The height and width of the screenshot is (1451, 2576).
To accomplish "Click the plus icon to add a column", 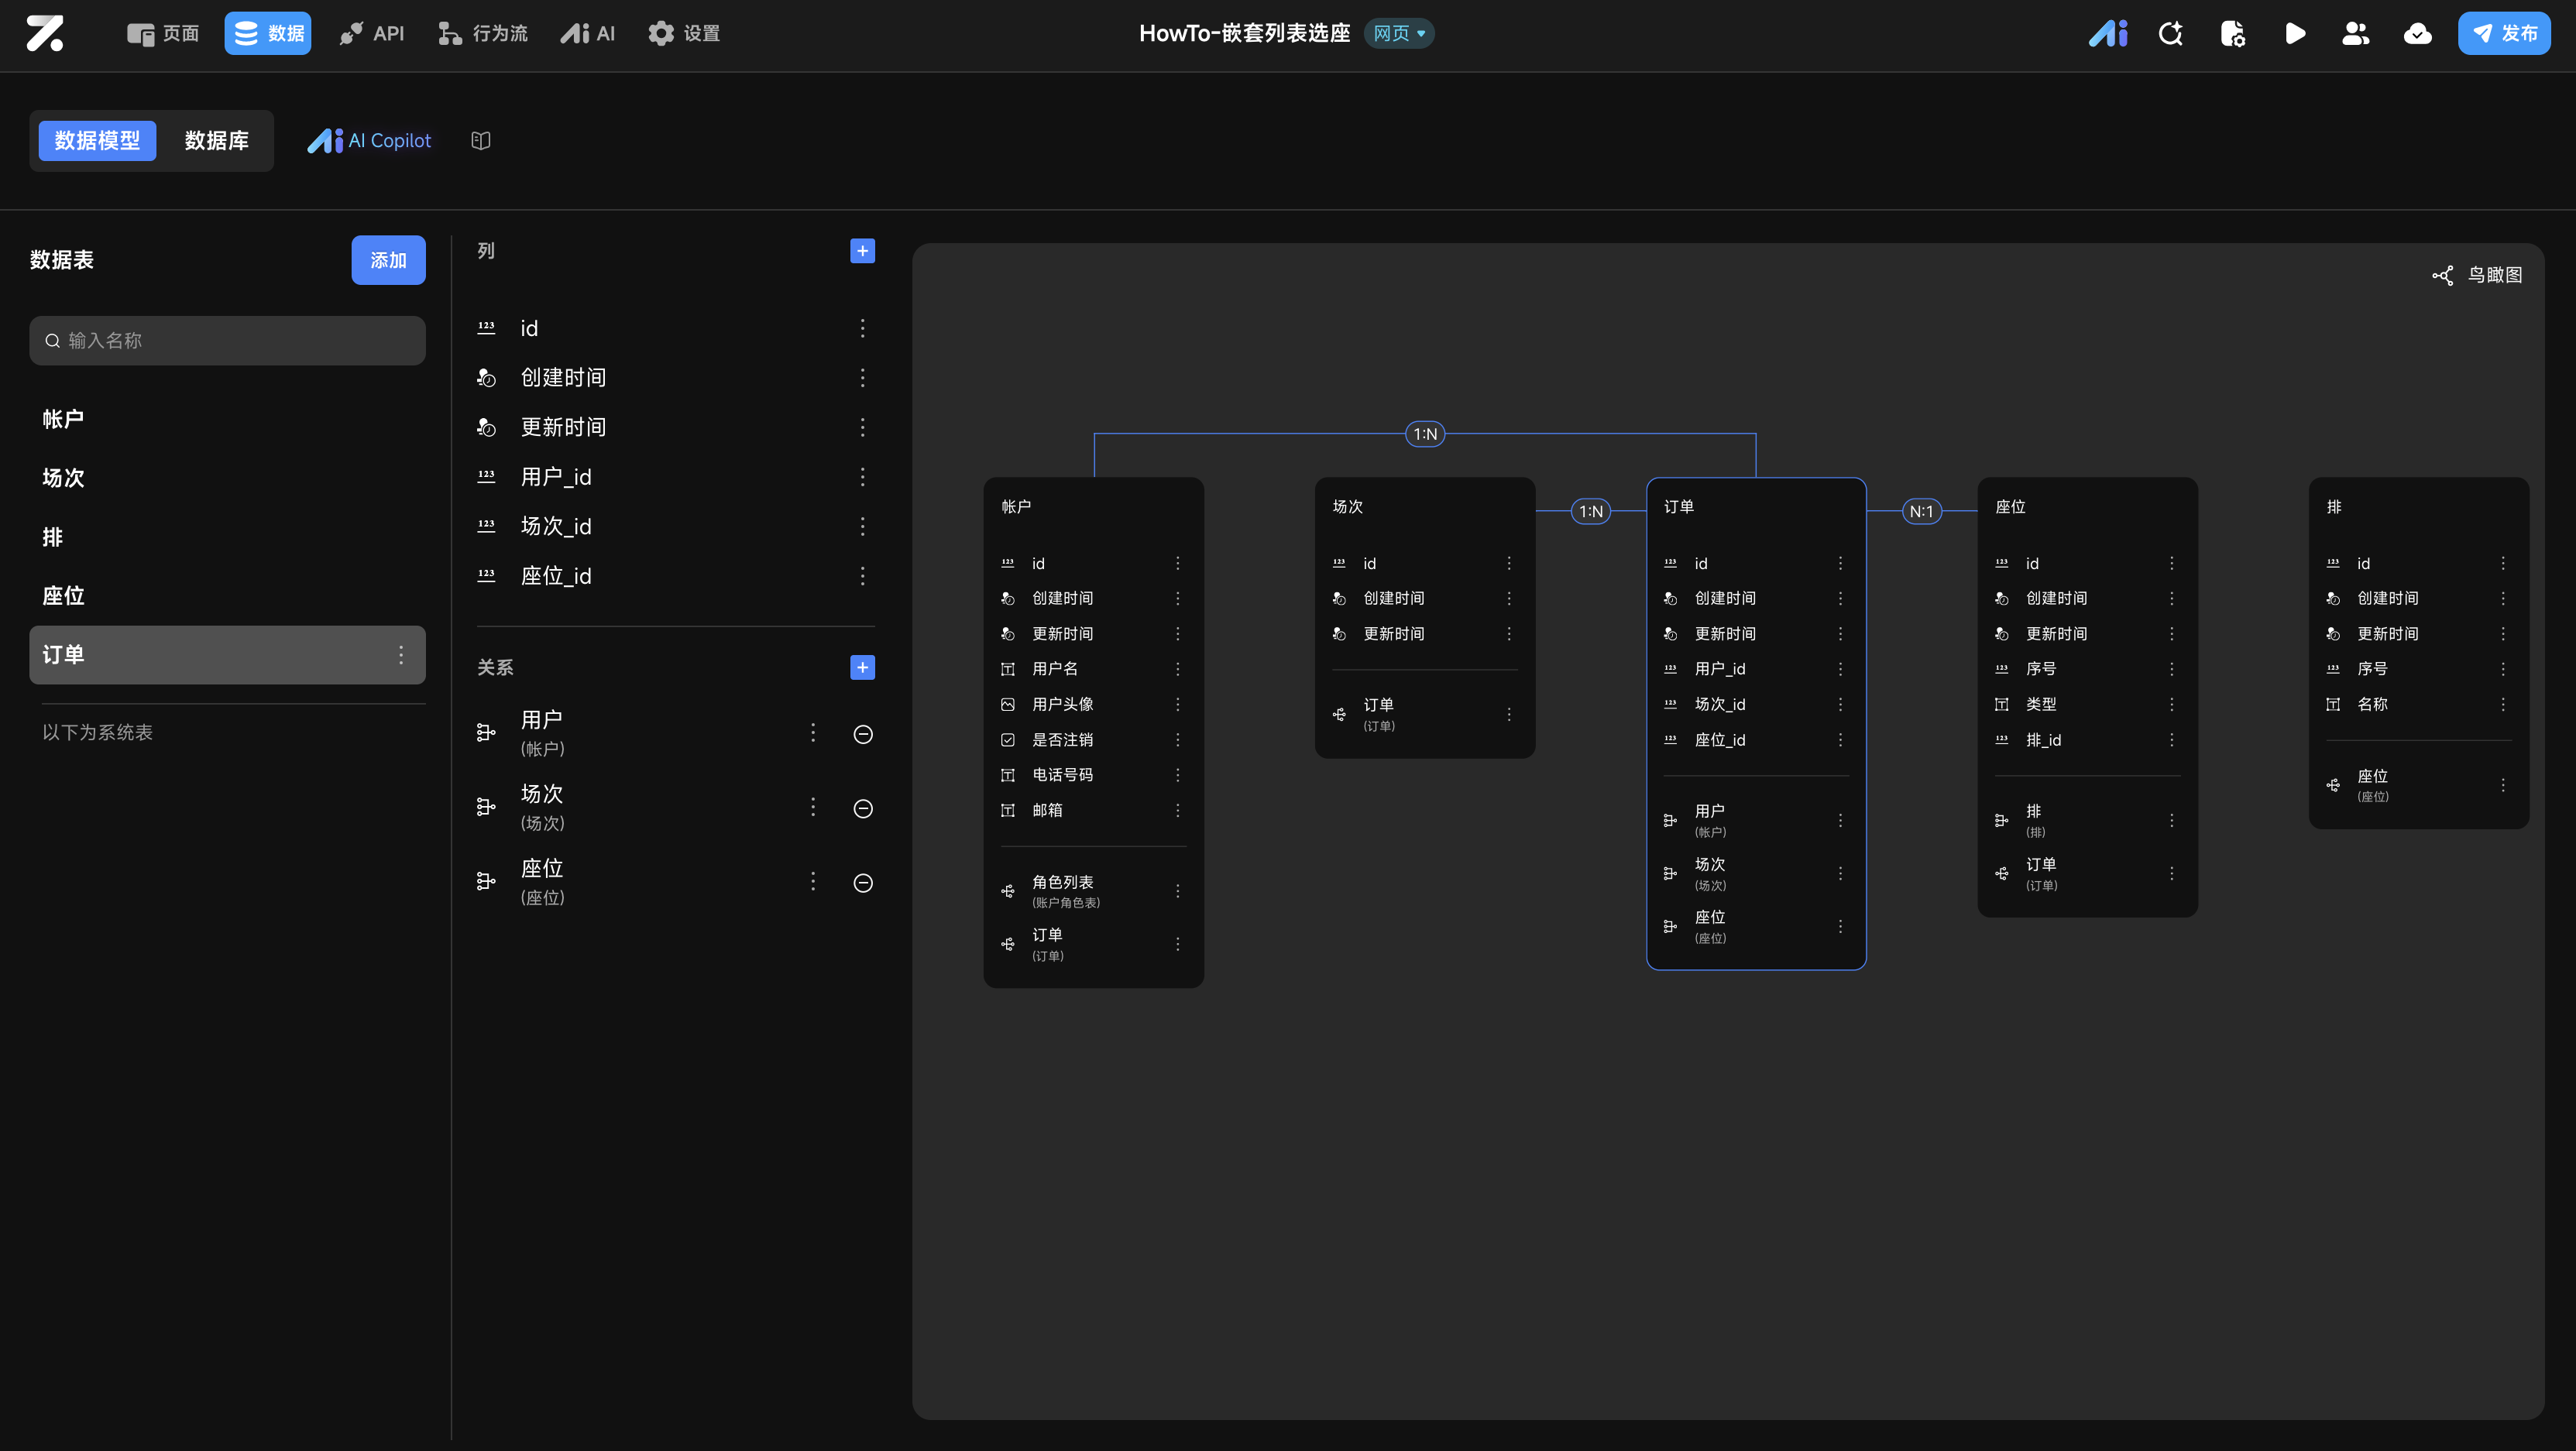I will coord(862,251).
